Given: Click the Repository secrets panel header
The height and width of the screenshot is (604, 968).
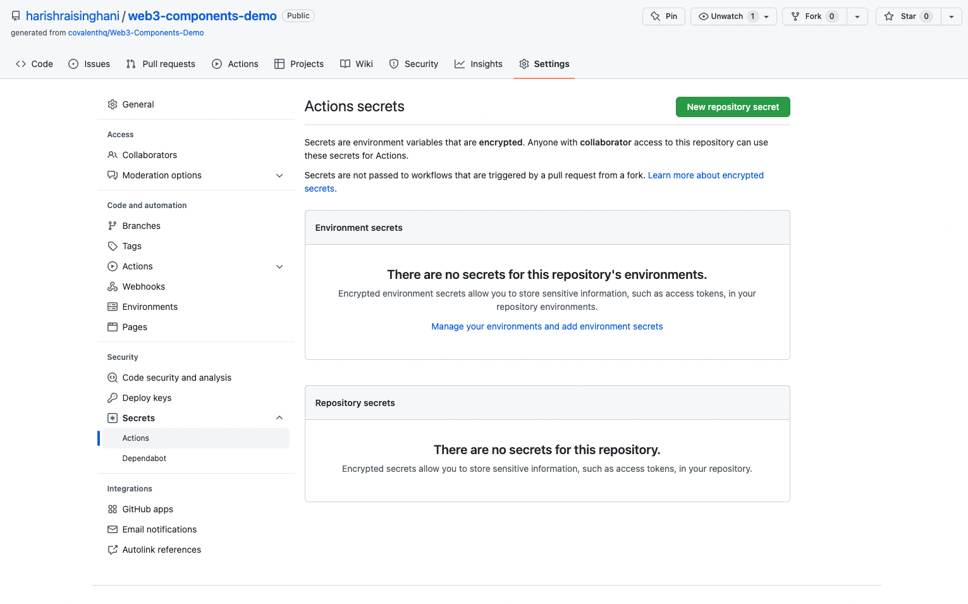Looking at the screenshot, I should tap(548, 403).
